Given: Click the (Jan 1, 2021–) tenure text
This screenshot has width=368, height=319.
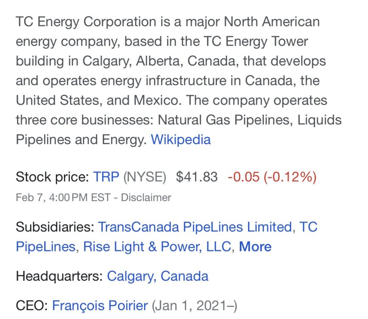Looking at the screenshot, I should 194,305.
